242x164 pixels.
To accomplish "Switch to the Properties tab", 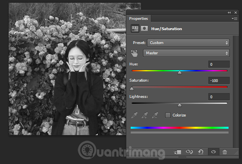I will (139, 19).
